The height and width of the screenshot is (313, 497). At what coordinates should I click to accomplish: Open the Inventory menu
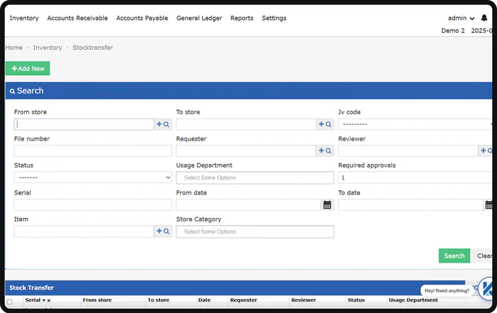pos(24,18)
